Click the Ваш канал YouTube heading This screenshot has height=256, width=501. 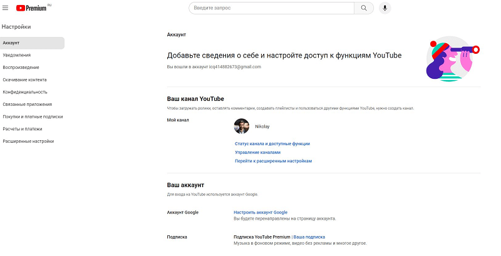[195, 99]
